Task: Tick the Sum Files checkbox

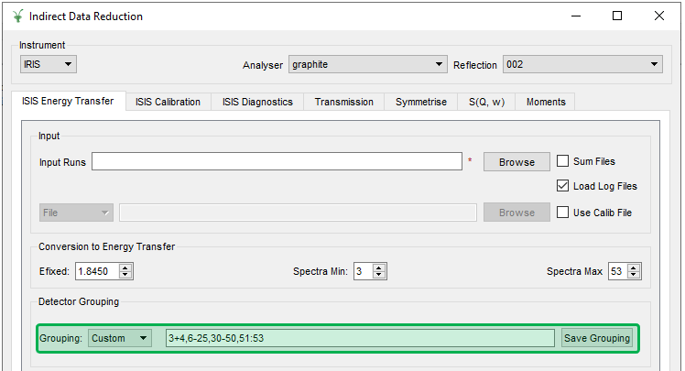Action: coord(563,161)
